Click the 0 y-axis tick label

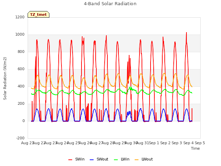(23, 121)
